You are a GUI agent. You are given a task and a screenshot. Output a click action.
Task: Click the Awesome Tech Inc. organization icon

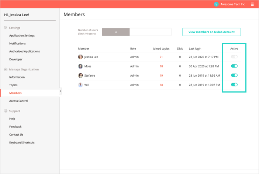[216, 4]
